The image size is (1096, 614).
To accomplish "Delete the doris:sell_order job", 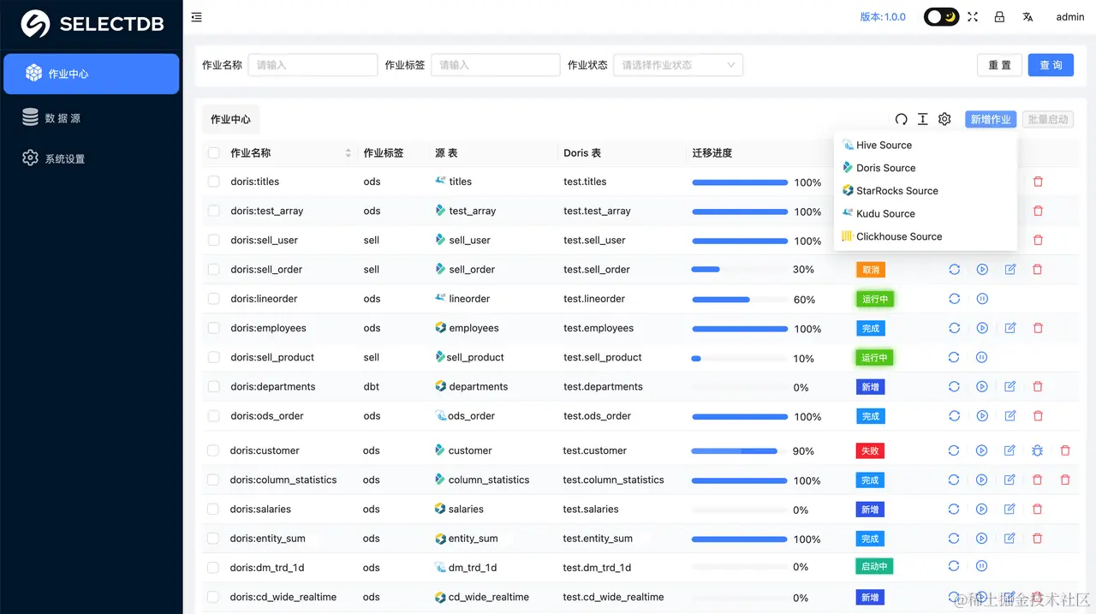I will pos(1038,270).
